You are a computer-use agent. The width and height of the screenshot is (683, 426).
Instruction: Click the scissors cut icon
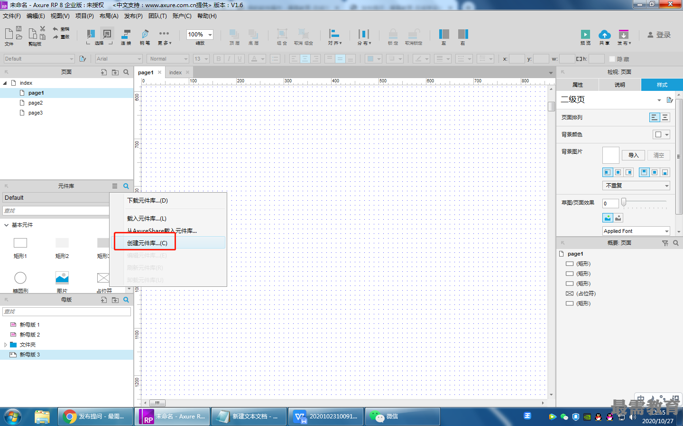[x=43, y=29]
